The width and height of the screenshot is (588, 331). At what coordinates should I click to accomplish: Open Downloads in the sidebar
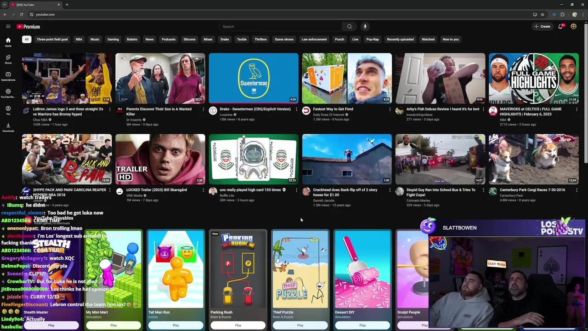[x=8, y=127]
